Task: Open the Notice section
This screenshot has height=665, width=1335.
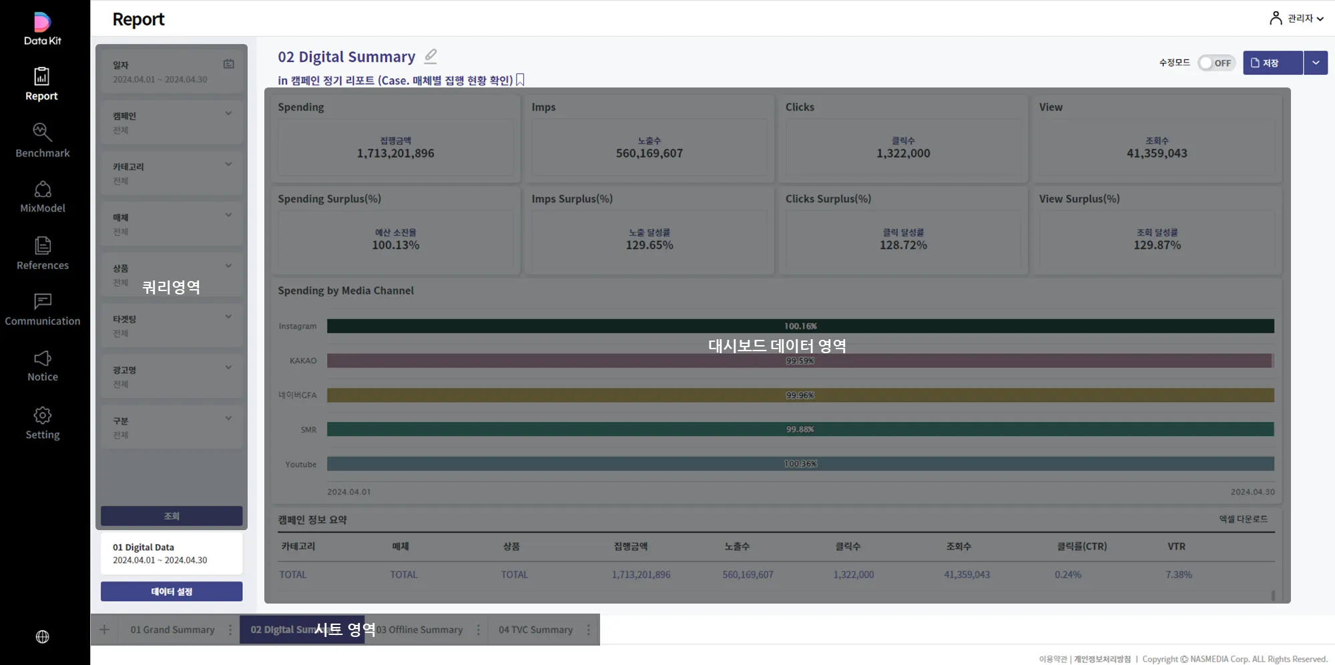Action: pyautogui.click(x=42, y=366)
